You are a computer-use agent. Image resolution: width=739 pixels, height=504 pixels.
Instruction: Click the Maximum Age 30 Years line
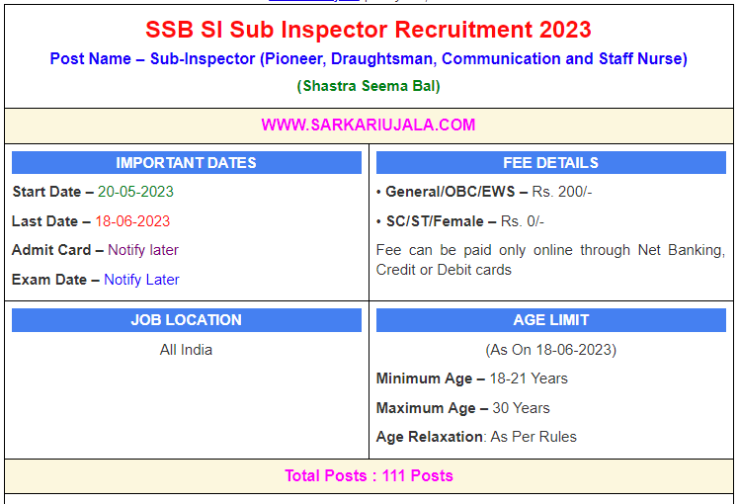(x=463, y=408)
